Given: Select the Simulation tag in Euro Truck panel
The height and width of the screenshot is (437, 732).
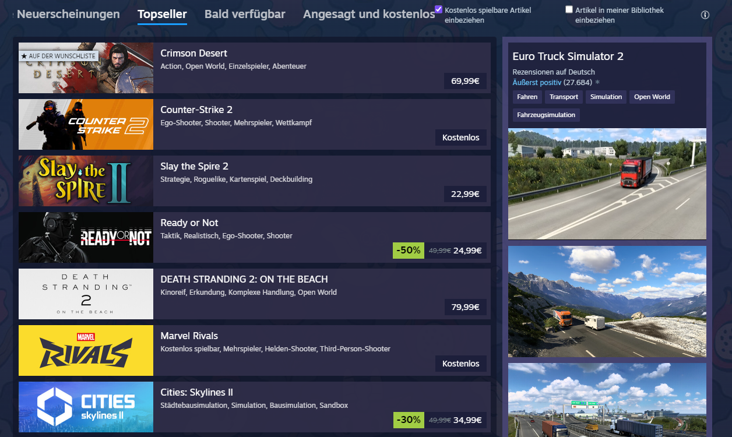Looking at the screenshot, I should pyautogui.click(x=606, y=97).
